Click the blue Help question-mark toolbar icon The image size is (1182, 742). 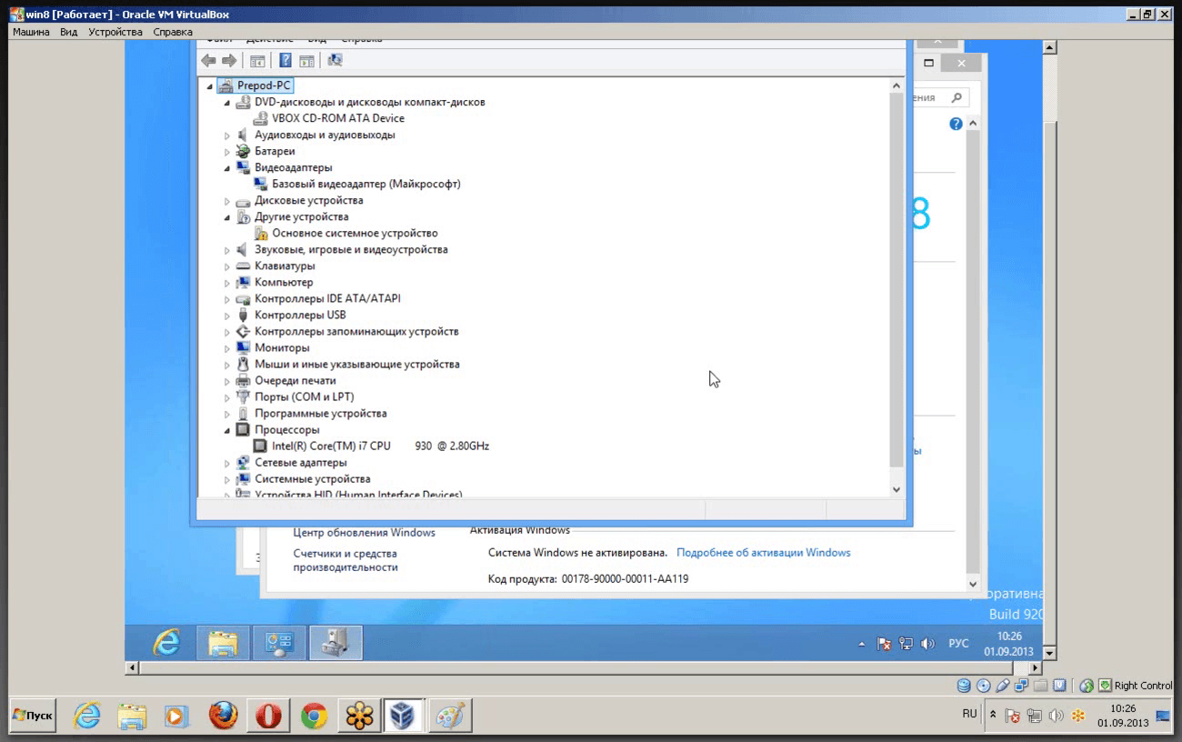coord(285,60)
